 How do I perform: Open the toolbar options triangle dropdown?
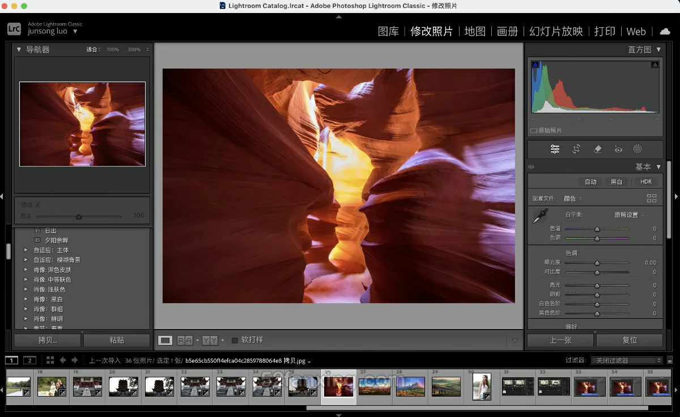(x=515, y=341)
